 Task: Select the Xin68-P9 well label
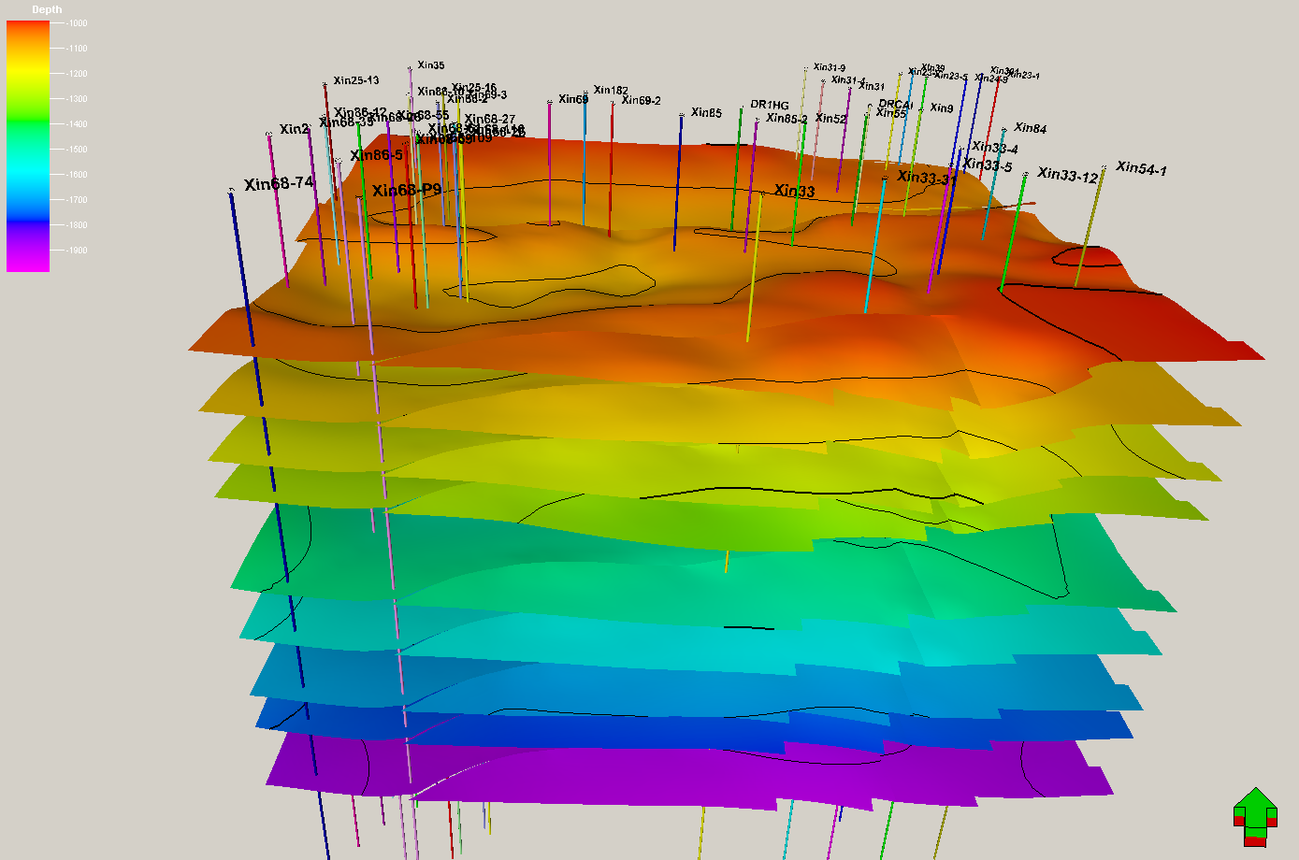pos(406,191)
